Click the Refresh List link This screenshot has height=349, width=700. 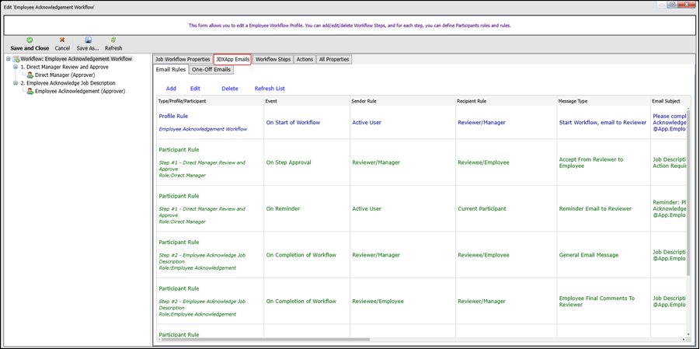pos(270,89)
